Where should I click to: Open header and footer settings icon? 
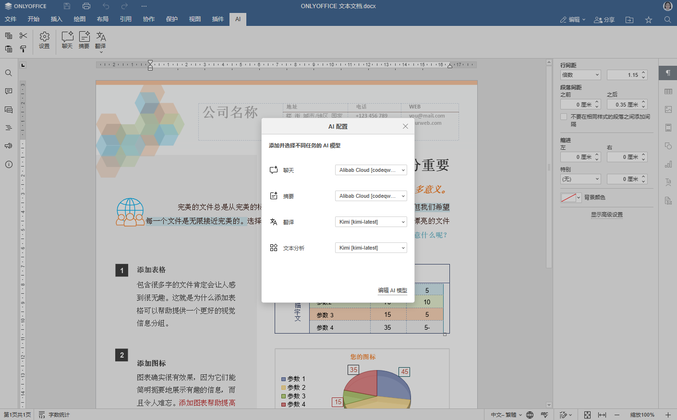tap(668, 128)
